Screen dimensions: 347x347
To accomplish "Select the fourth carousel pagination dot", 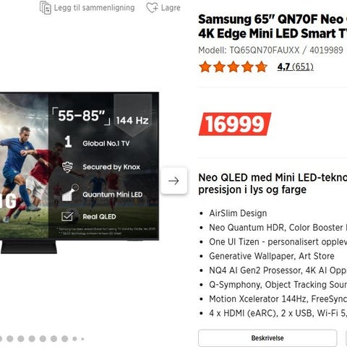I will (x=43, y=338).
